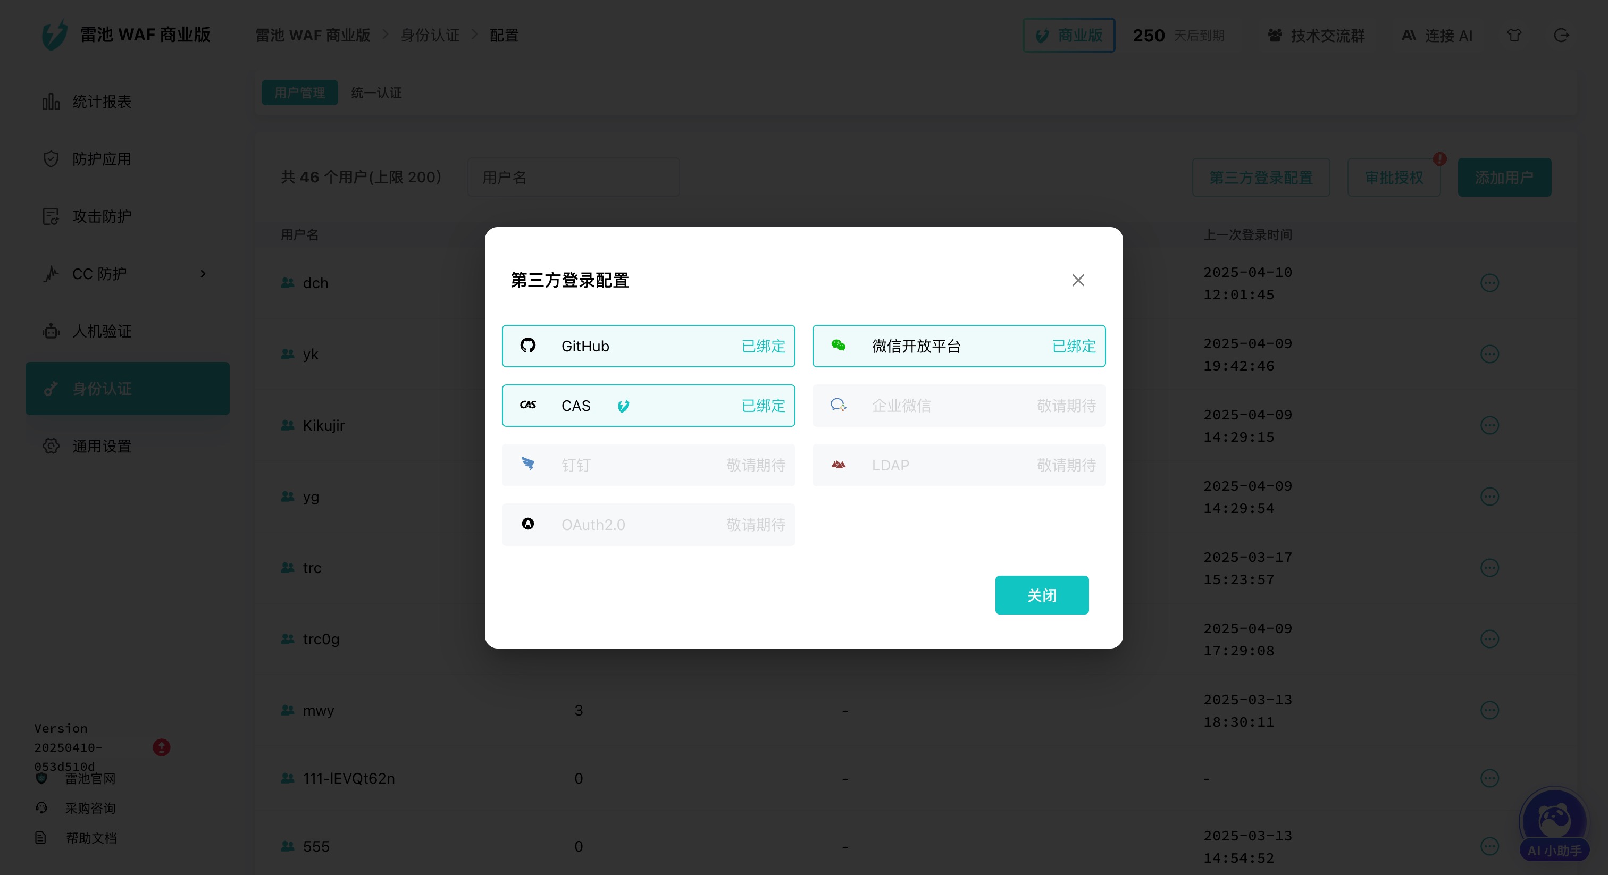This screenshot has width=1608, height=875.
Task: Click the 防护应用 shield icon
Action: (x=51, y=159)
